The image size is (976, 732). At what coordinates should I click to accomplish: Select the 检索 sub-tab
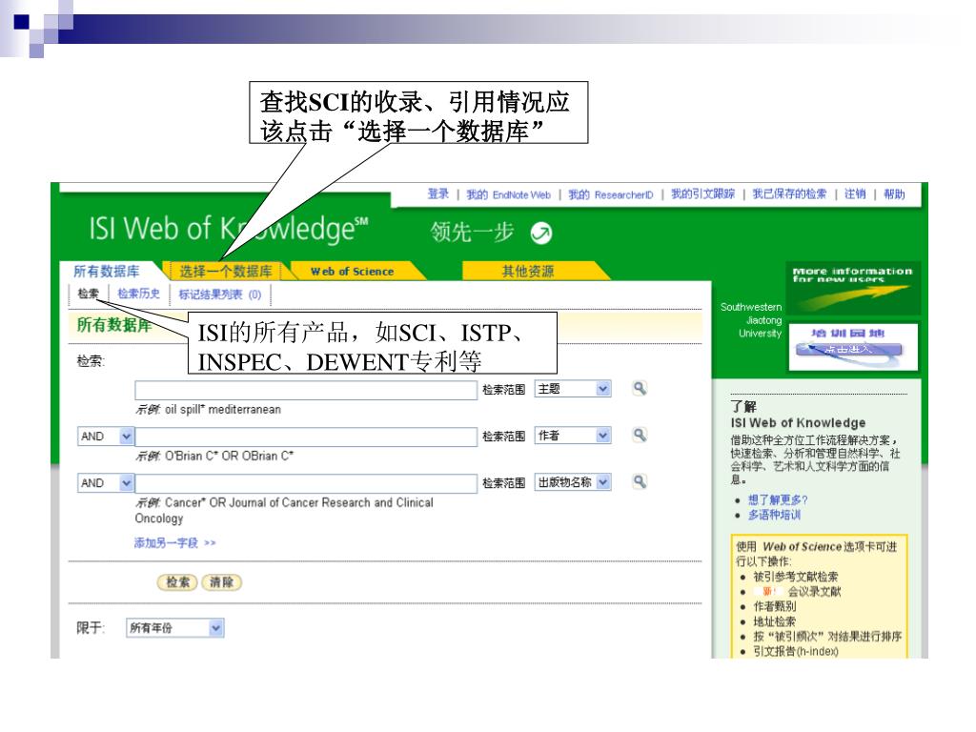coord(88,294)
